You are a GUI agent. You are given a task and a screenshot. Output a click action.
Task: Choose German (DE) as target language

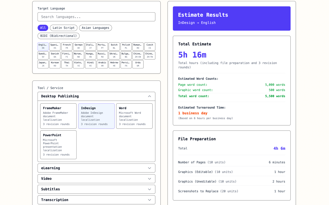(x=79, y=46)
